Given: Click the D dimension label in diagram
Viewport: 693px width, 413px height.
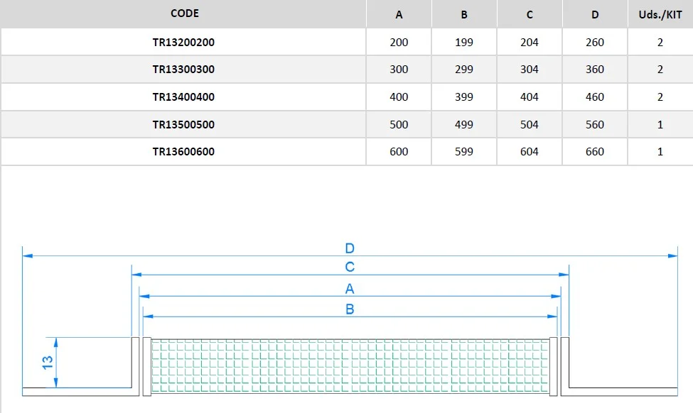Looking at the screenshot, I should click(x=350, y=248).
